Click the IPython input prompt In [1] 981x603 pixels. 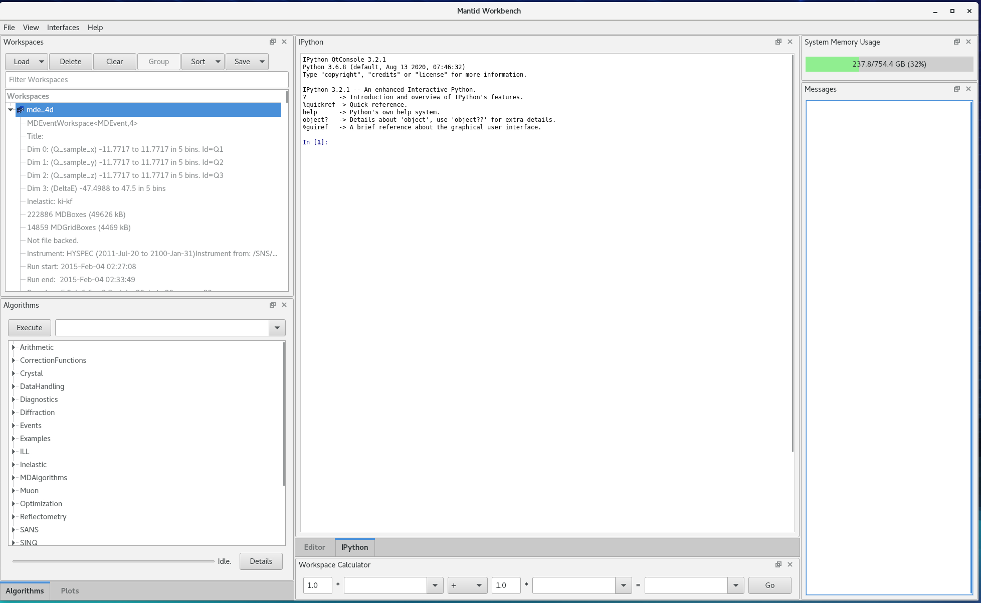click(315, 142)
